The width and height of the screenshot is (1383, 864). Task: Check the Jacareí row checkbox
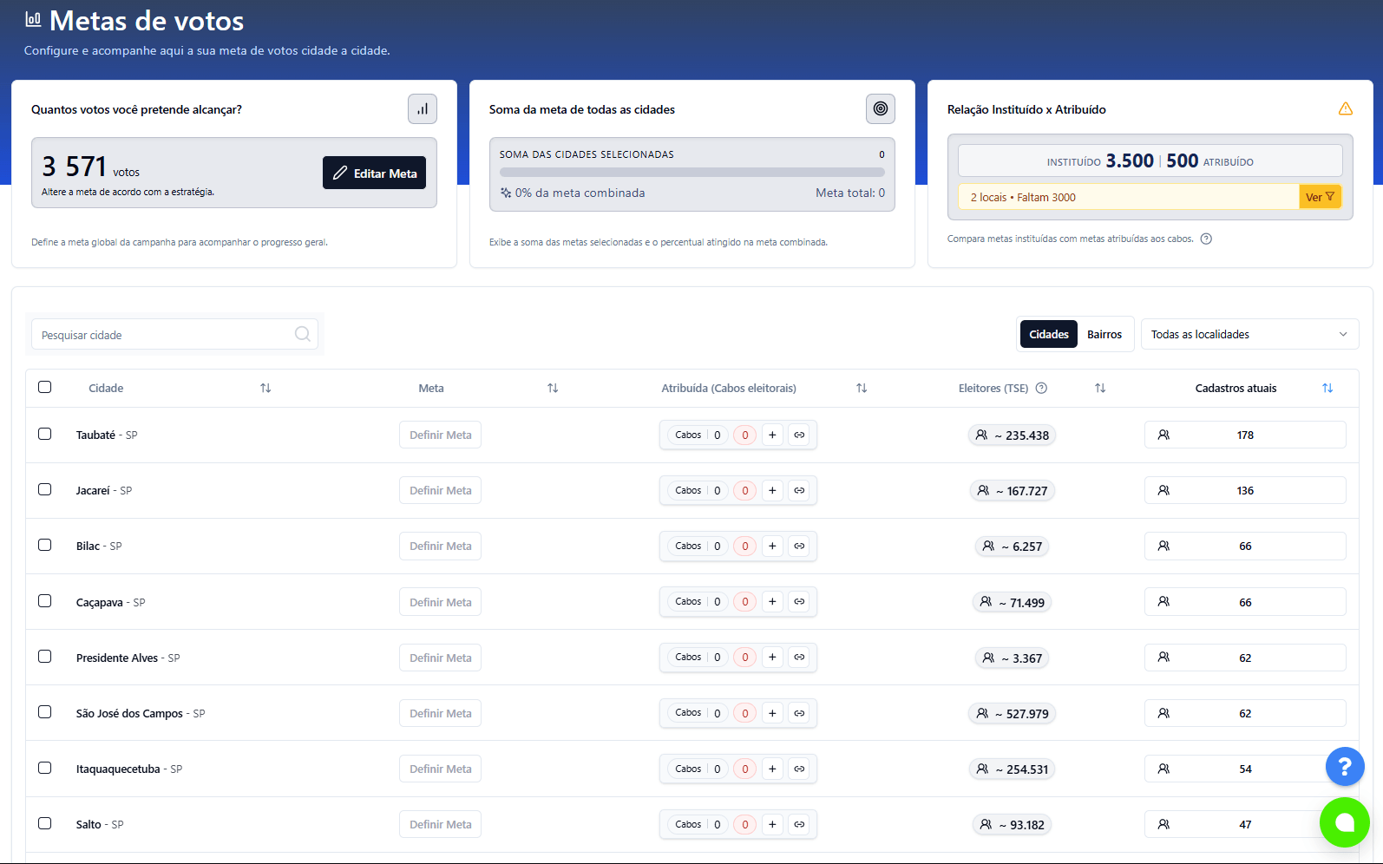click(x=45, y=489)
